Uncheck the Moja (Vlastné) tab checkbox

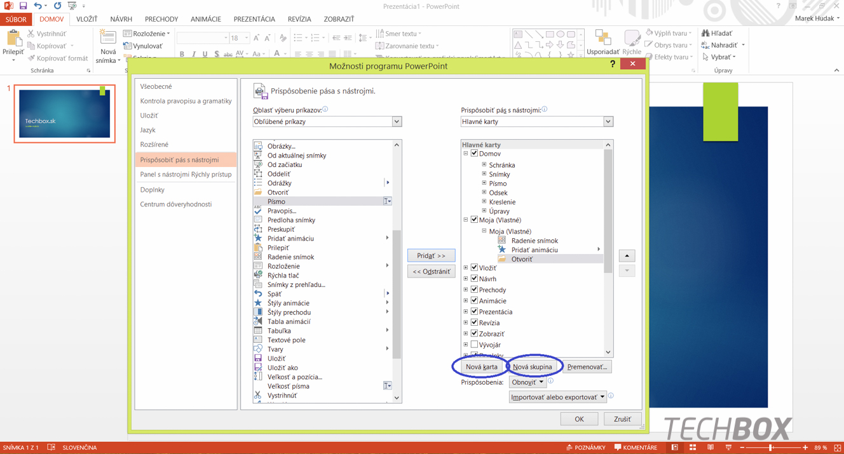[x=474, y=220]
